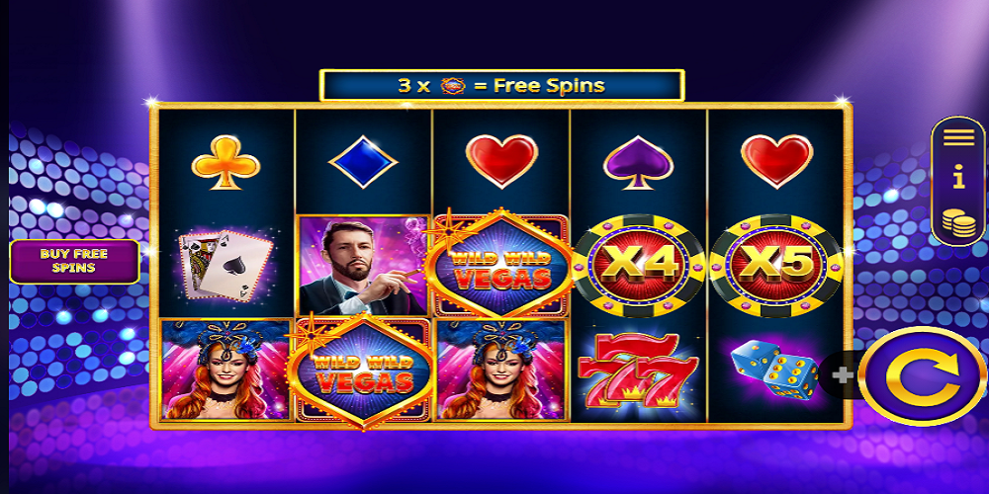The width and height of the screenshot is (989, 494).
Task: Click Wild Wild Vegas scatter in second reel
Action: coord(363,371)
